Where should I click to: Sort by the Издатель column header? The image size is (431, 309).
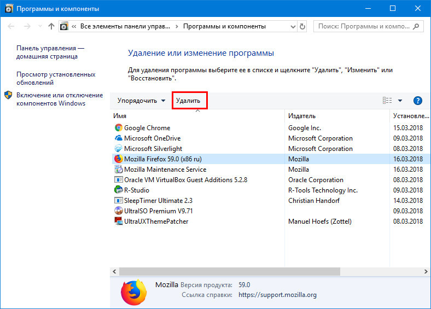click(337, 116)
